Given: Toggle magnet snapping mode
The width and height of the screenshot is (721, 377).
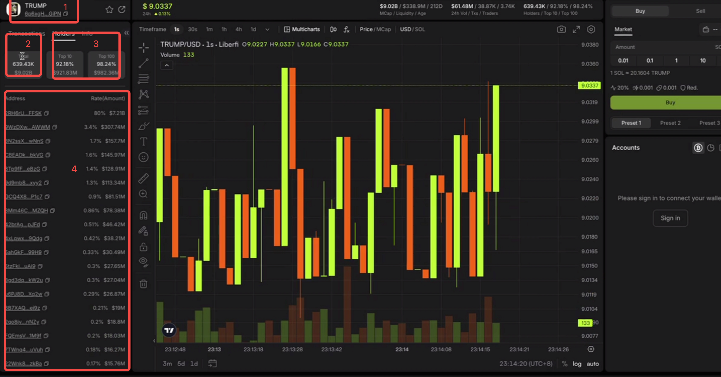Looking at the screenshot, I should (x=143, y=215).
